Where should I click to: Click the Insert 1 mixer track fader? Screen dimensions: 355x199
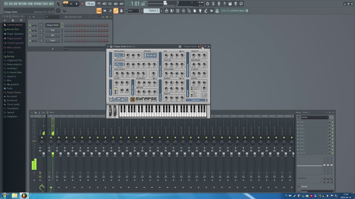click(x=52, y=155)
